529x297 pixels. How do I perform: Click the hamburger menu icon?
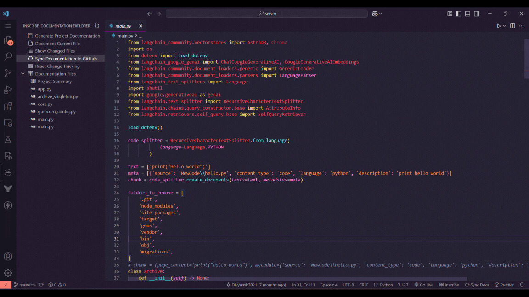[x=8, y=26]
